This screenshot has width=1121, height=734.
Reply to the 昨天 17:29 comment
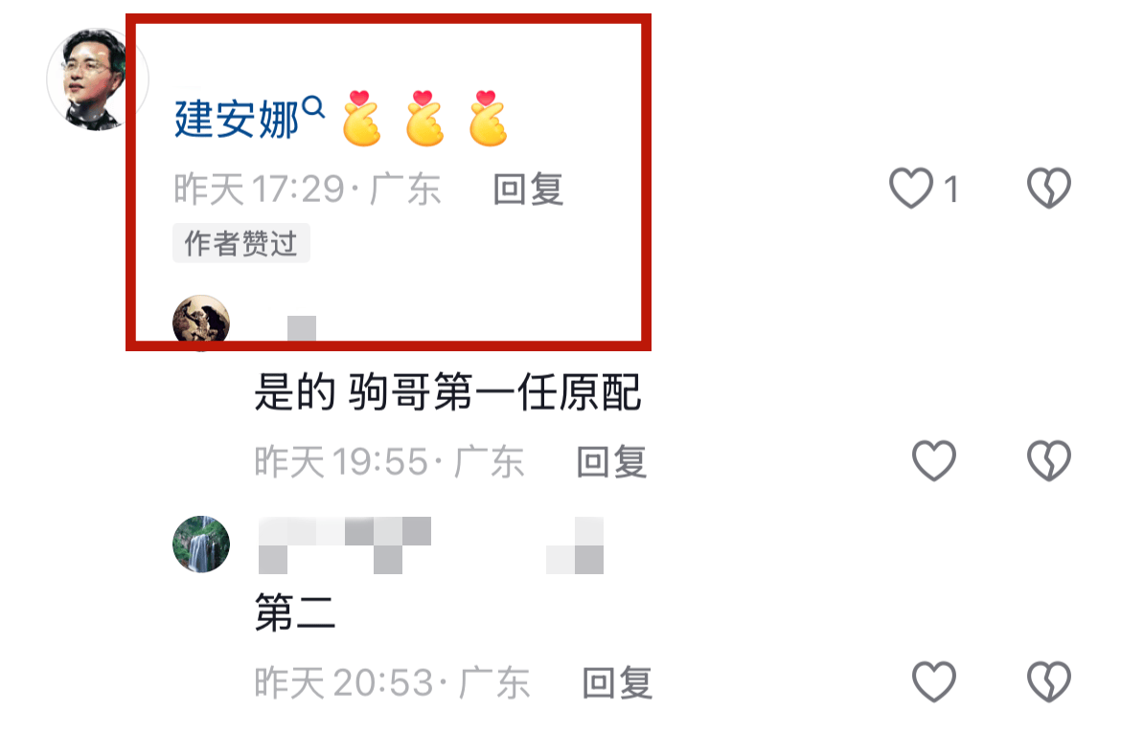(528, 189)
